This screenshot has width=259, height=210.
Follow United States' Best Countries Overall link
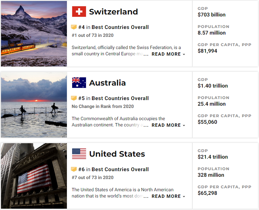(120, 170)
